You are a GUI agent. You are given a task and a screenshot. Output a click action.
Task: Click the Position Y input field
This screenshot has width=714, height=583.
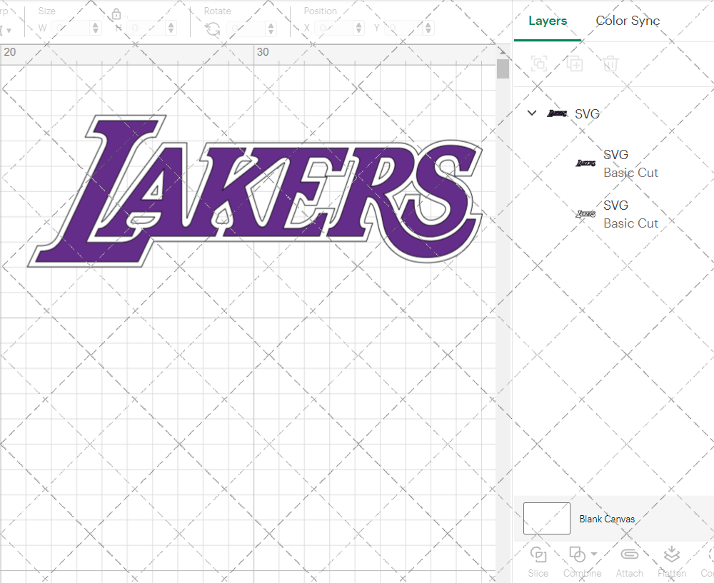point(404,29)
